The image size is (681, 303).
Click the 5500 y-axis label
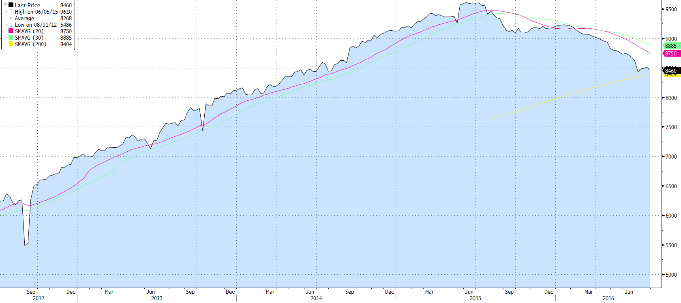[x=671, y=245]
